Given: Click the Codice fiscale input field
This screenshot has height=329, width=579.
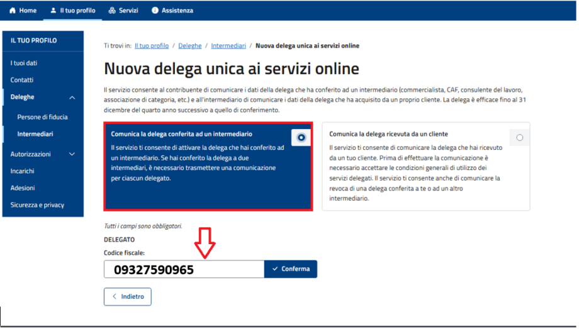Looking at the screenshot, I should (x=184, y=269).
